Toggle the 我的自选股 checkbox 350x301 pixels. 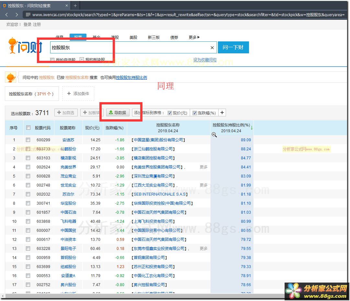52,59
